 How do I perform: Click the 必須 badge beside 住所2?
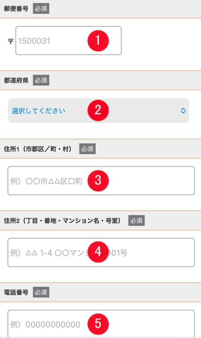click(137, 221)
